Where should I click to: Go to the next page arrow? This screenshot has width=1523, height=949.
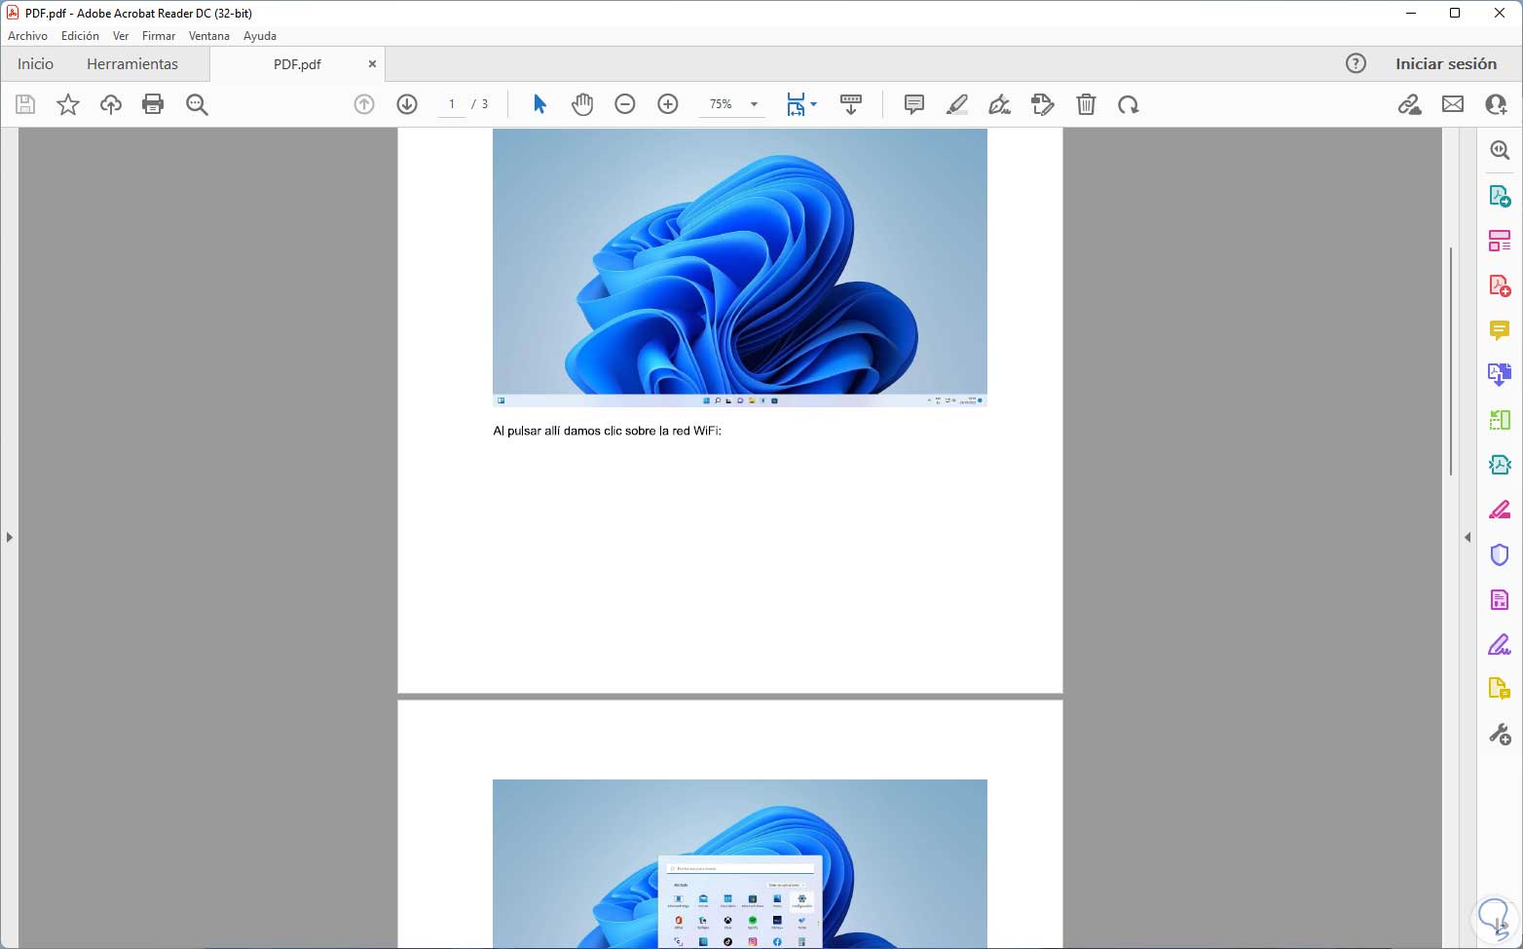407,104
